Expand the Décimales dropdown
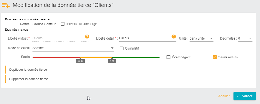260x104 pixels. (x=245, y=38)
